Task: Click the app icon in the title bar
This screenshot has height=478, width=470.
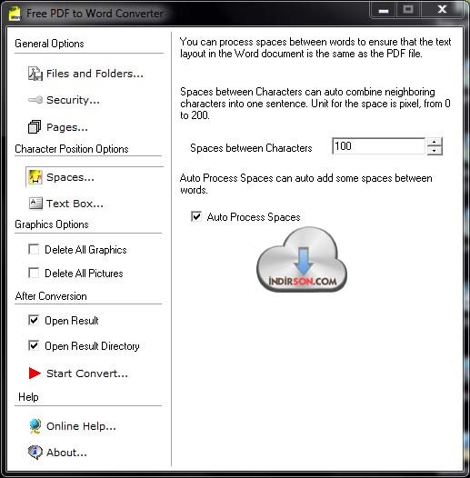Action: click(15, 14)
